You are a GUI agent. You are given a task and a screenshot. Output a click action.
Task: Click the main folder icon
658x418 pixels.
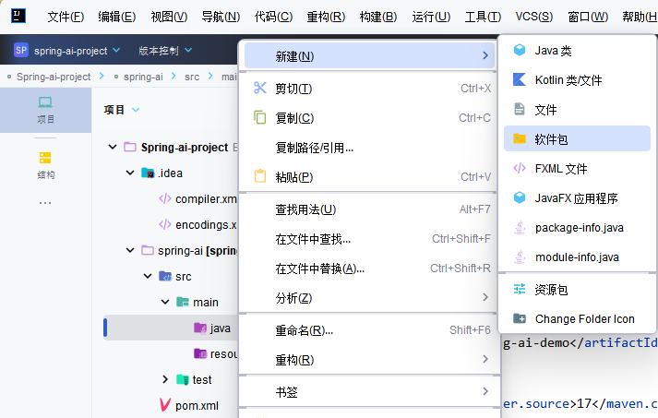pos(183,302)
